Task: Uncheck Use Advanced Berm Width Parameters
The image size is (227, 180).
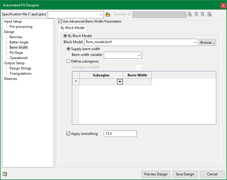Action: pyautogui.click(x=60, y=21)
